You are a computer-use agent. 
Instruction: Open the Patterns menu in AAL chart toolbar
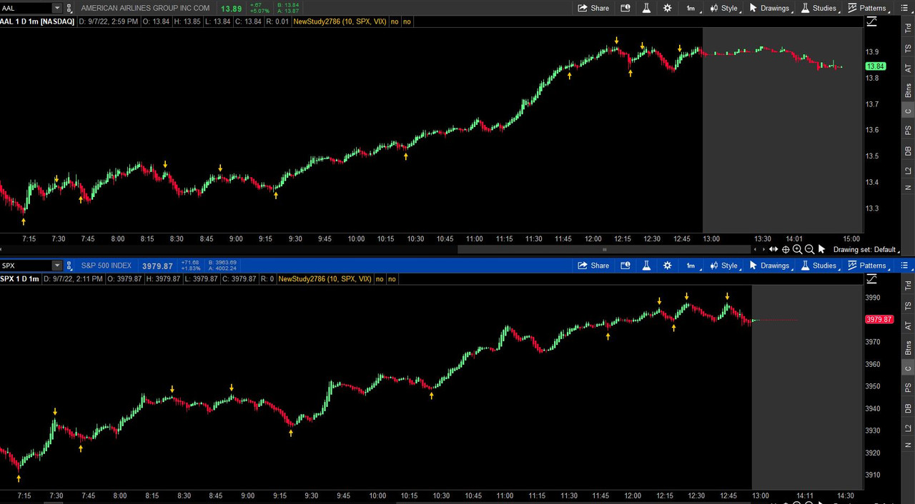coord(868,8)
